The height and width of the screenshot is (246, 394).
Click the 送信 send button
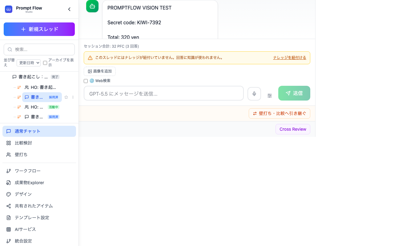click(x=294, y=93)
